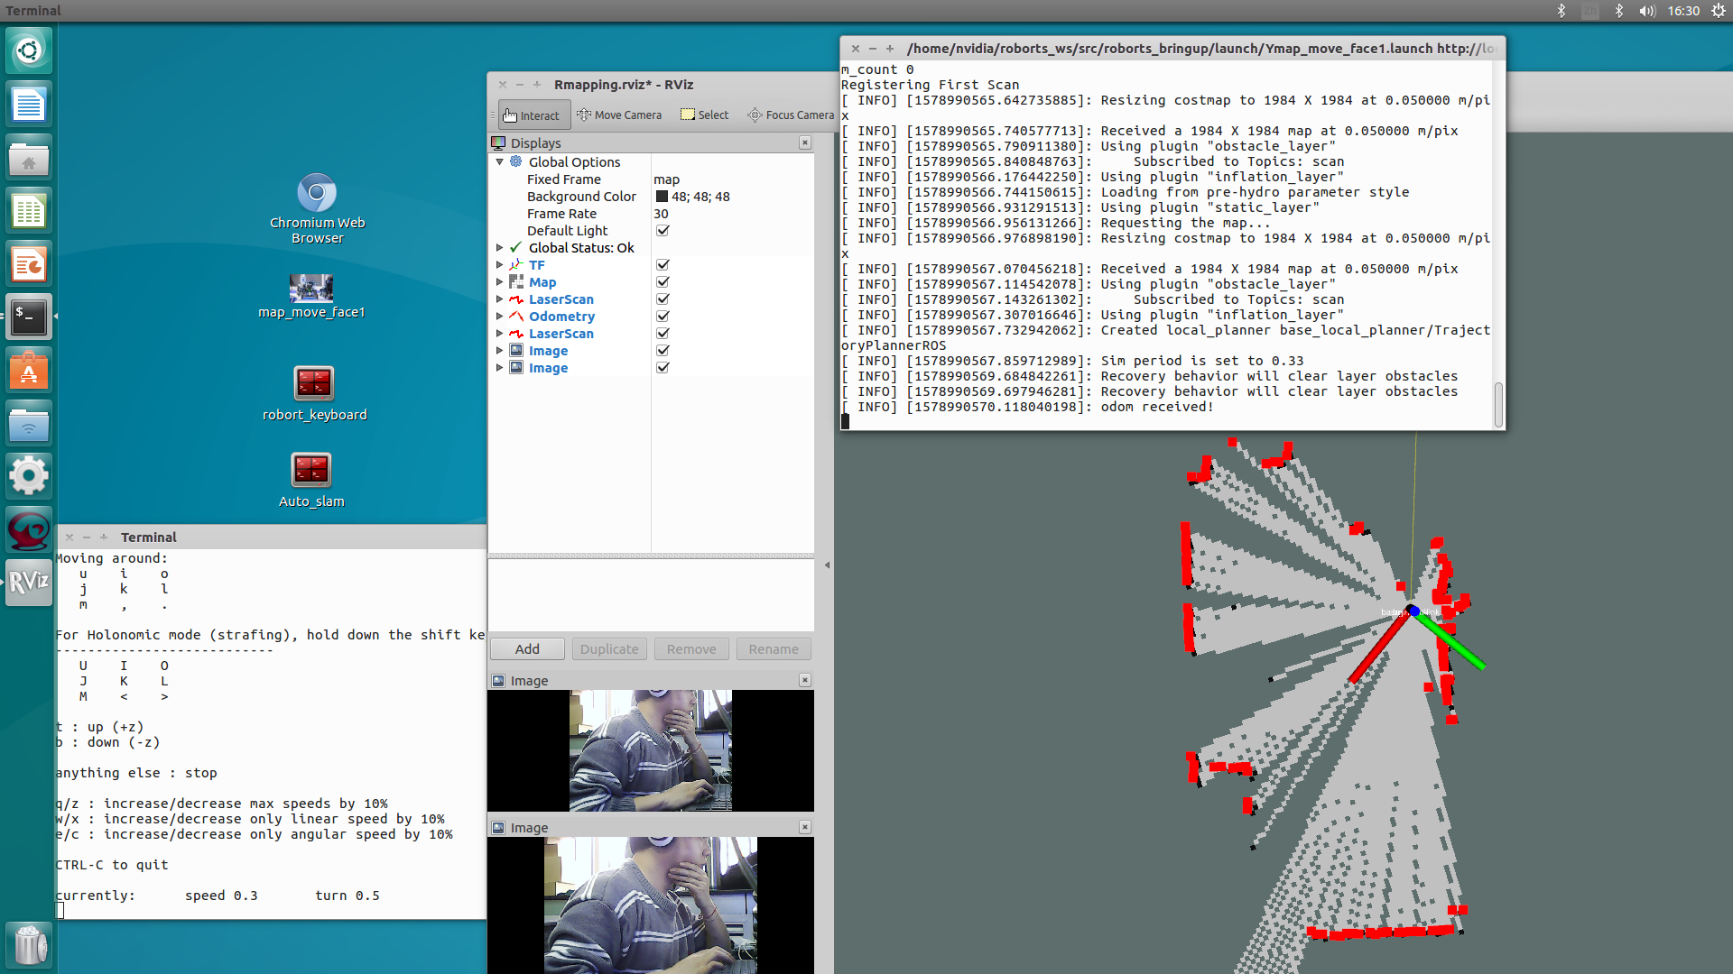Toggle the Default Light checkbox
This screenshot has width=1733, height=974.
tap(663, 231)
